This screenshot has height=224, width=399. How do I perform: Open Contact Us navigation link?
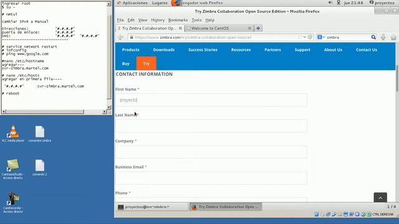pyautogui.click(x=367, y=50)
